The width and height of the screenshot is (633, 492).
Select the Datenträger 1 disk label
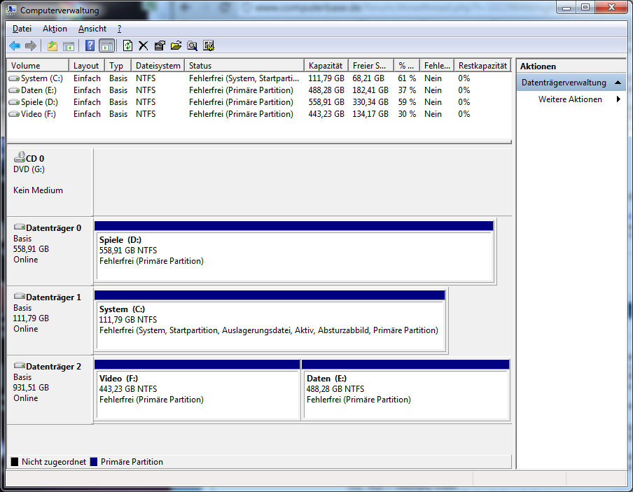[50, 321]
